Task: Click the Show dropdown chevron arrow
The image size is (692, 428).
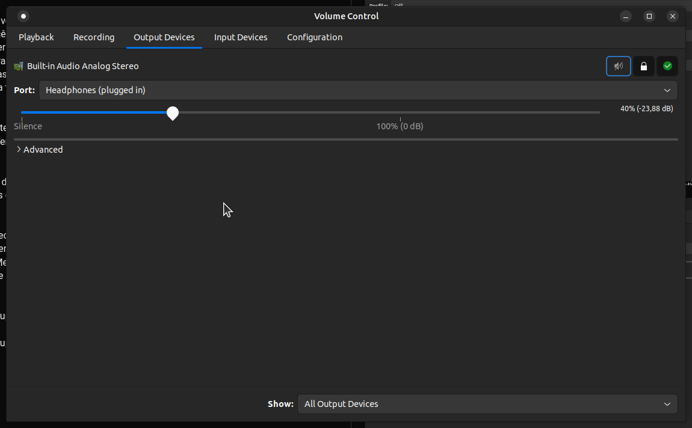Action: tap(667, 404)
